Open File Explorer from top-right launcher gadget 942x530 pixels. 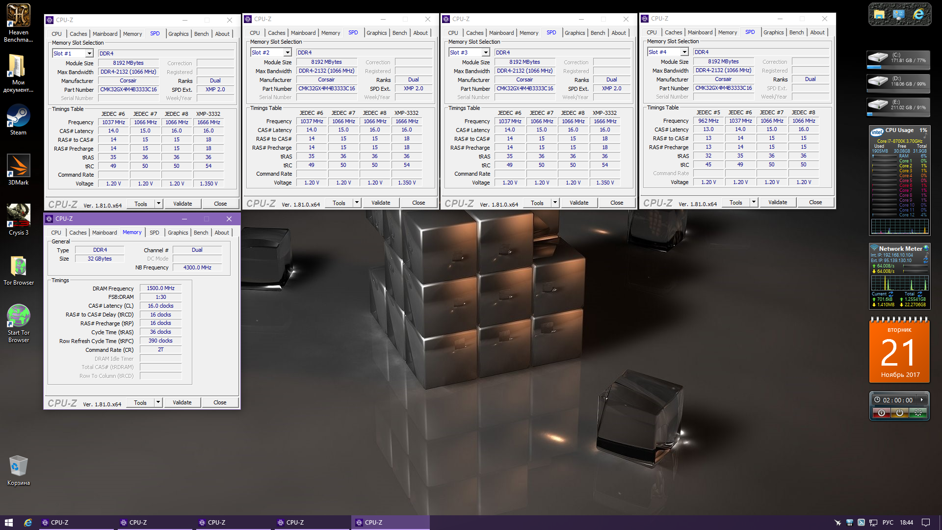pyautogui.click(x=879, y=15)
